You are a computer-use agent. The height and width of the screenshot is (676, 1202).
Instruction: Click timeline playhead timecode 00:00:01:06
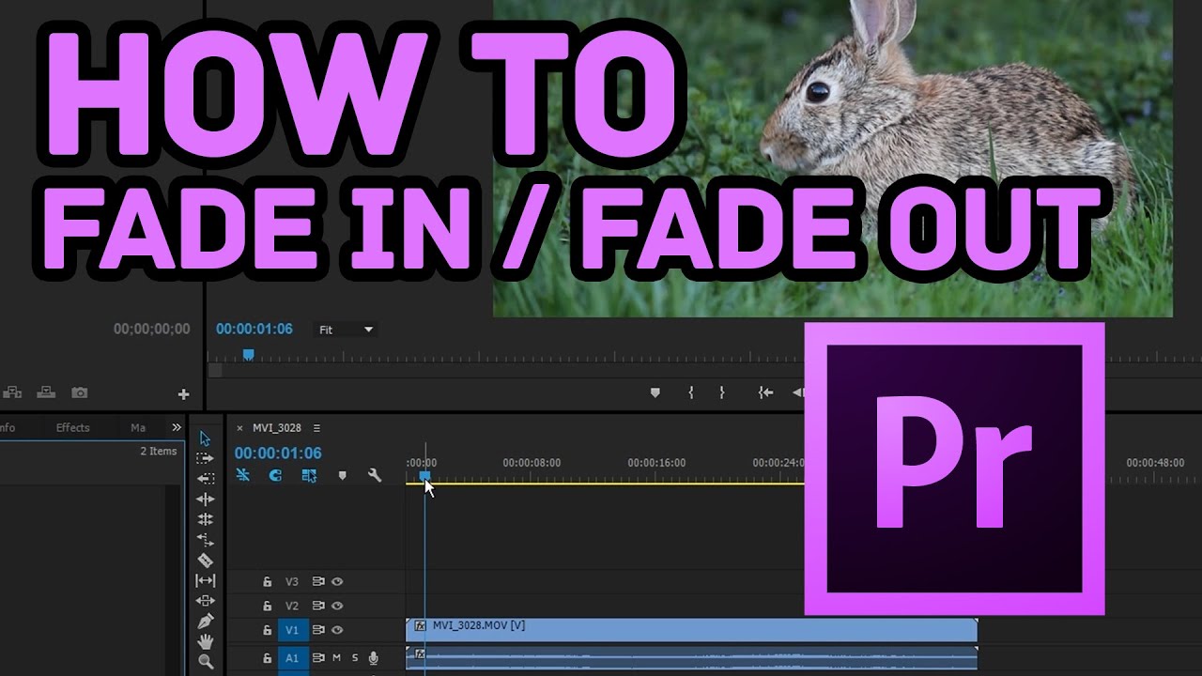click(x=278, y=453)
